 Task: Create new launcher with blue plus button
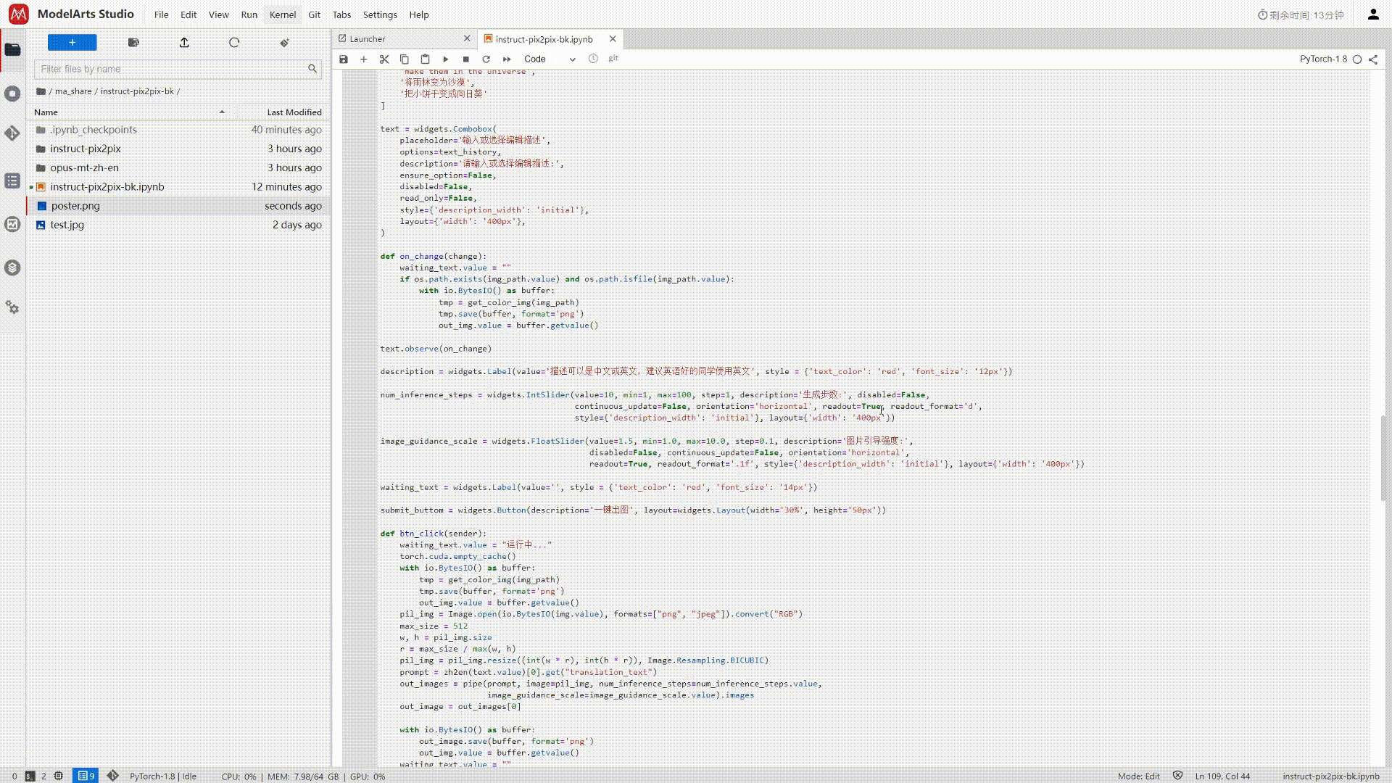72,43
